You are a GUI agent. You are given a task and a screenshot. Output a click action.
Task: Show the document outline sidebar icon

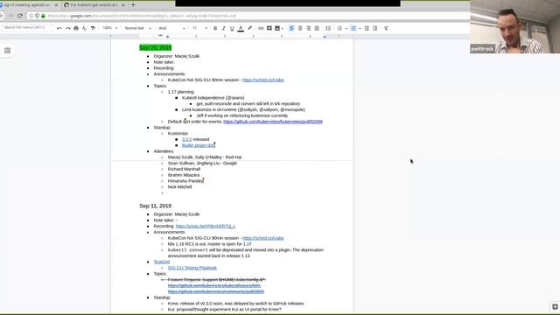(8, 51)
